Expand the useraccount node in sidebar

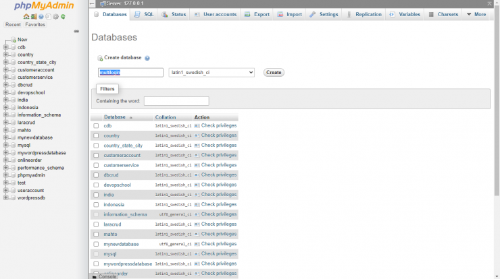click(5, 190)
